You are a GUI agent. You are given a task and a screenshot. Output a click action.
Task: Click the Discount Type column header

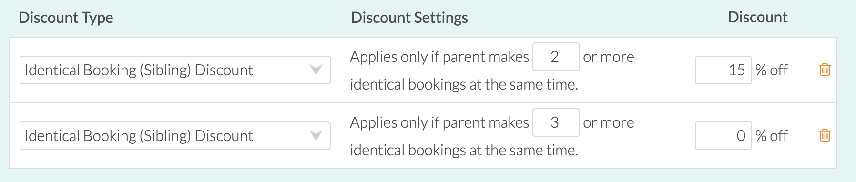[66, 18]
